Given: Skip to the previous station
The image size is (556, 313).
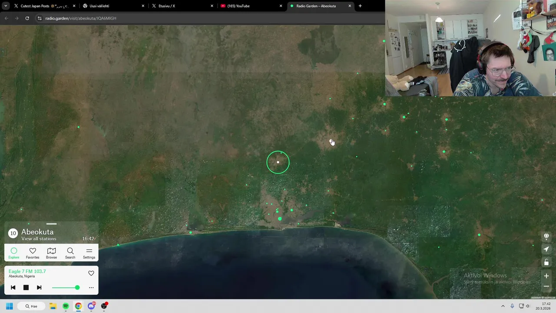Looking at the screenshot, I should coord(13,287).
